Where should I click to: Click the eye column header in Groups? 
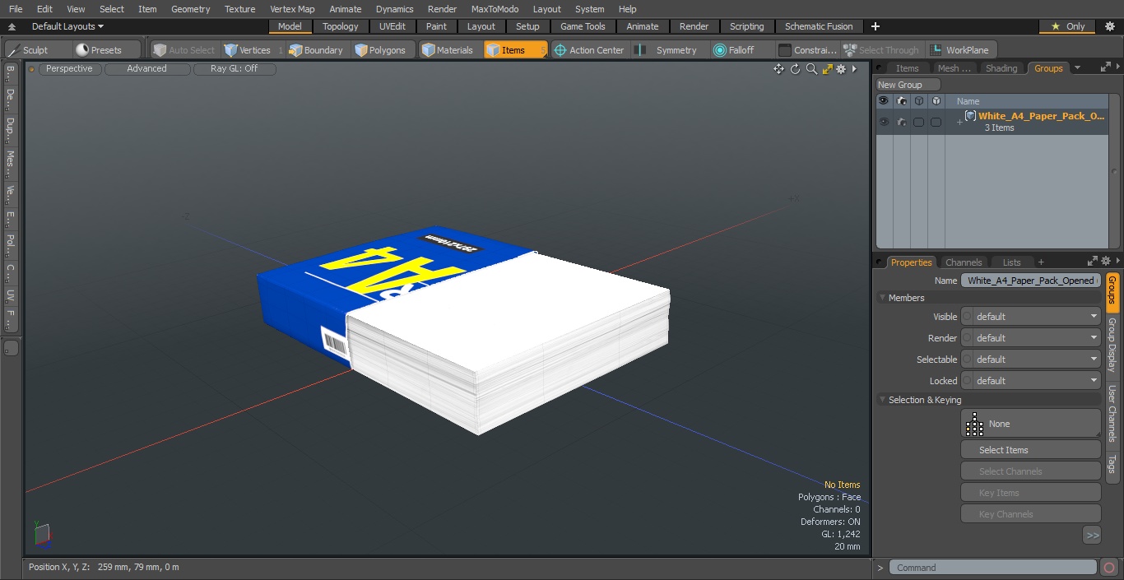click(x=884, y=101)
